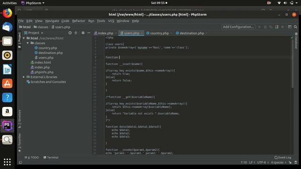Viewport: 301px width, 169px height.
Task: Open the system status menu arrow
Action: click(297, 3)
